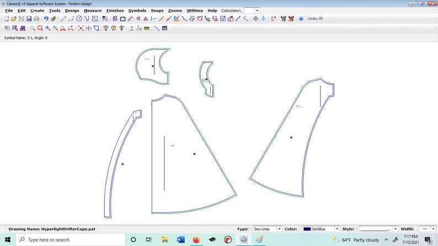438x246 pixels.
Task: Click the Task View taskbar icon
Action: click(x=149, y=240)
